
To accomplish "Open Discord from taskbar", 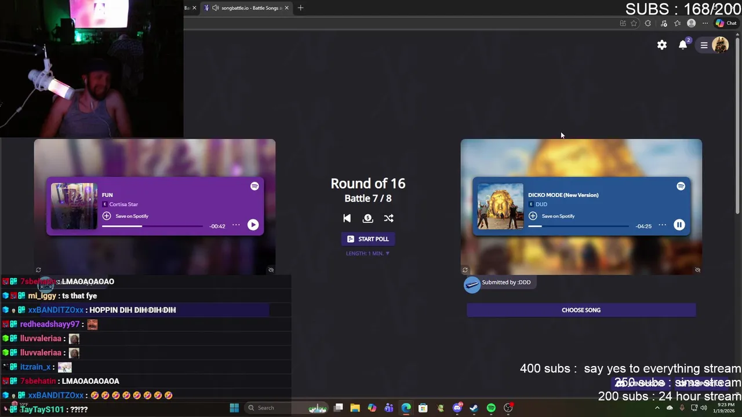I will click(457, 408).
